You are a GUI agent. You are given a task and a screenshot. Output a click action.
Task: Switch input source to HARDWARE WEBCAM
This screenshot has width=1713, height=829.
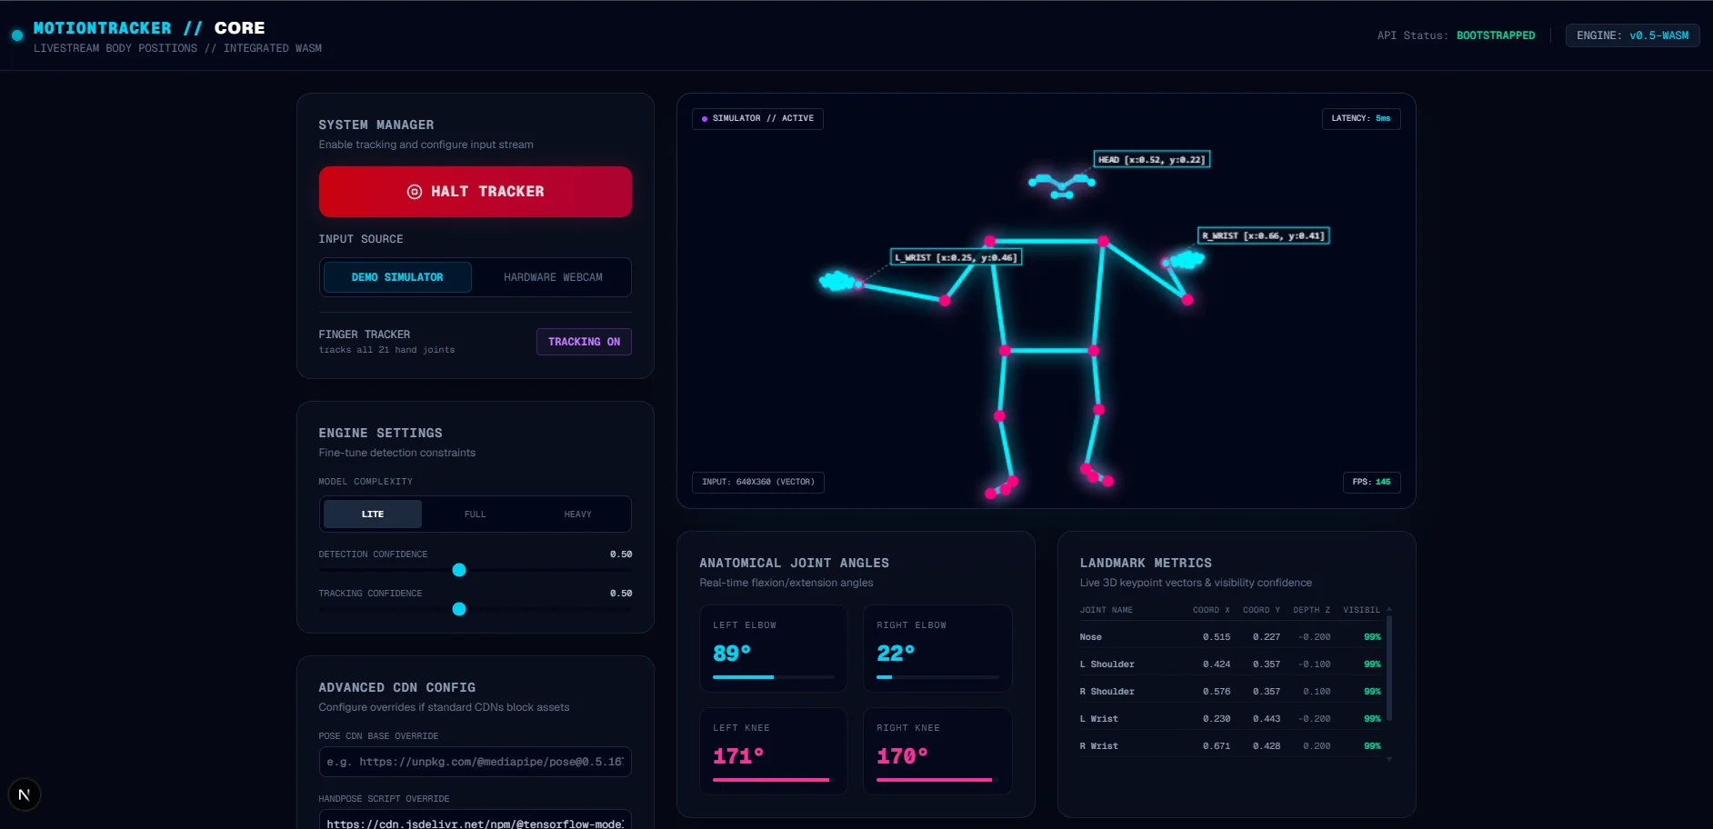553,277
